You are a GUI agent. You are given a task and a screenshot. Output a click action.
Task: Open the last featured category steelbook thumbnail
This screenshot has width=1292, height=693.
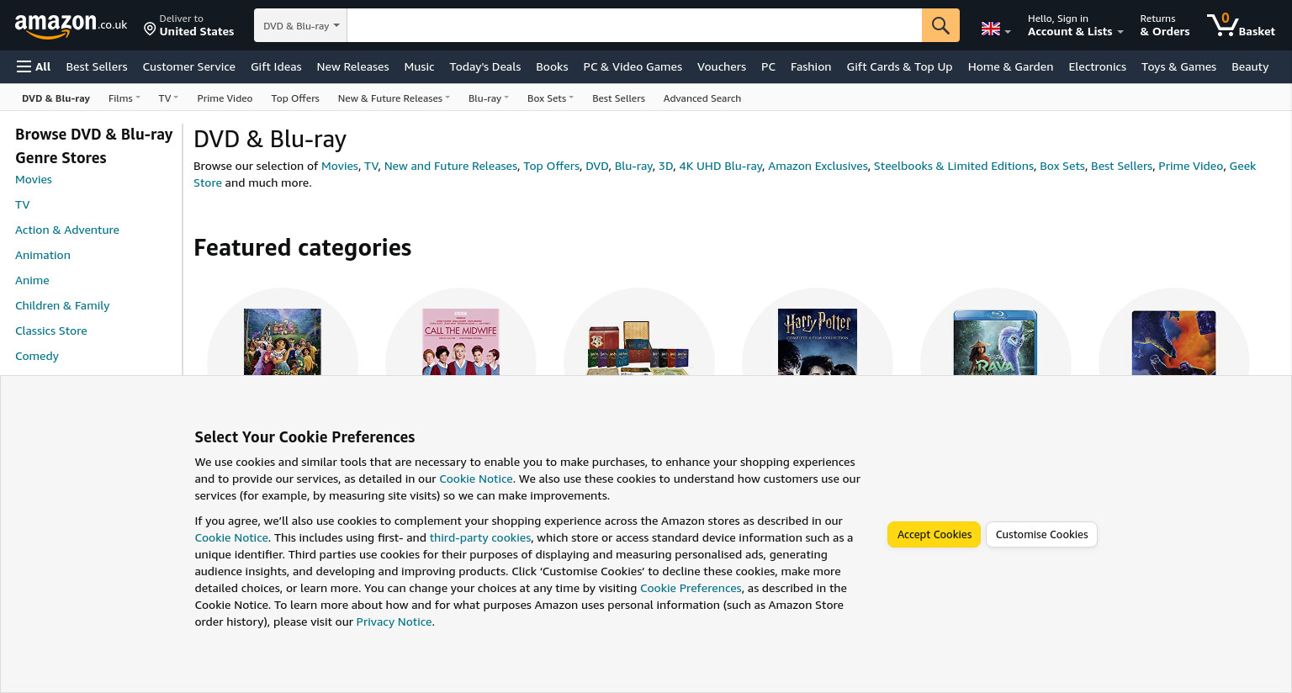pos(1174,342)
